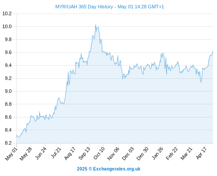Image resolution: width=217 pixels, height=176 pixels.
Task: Select the Dec 30 x-axis date label
Action: tap(142, 154)
